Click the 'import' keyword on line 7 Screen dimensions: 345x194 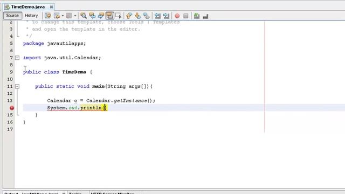click(x=32, y=58)
